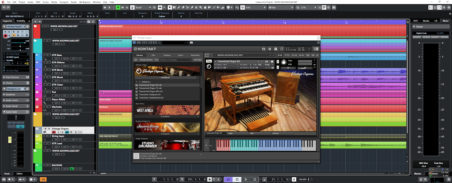Open the Files tab in Kontakt browser

pyautogui.click(x=153, y=55)
